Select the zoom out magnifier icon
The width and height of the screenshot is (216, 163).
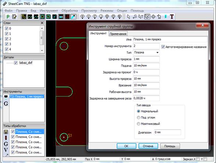click(89, 17)
